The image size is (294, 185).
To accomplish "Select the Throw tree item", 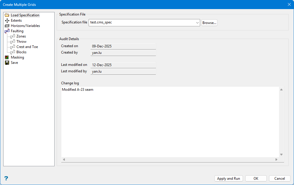I will pyautogui.click(x=21, y=42).
